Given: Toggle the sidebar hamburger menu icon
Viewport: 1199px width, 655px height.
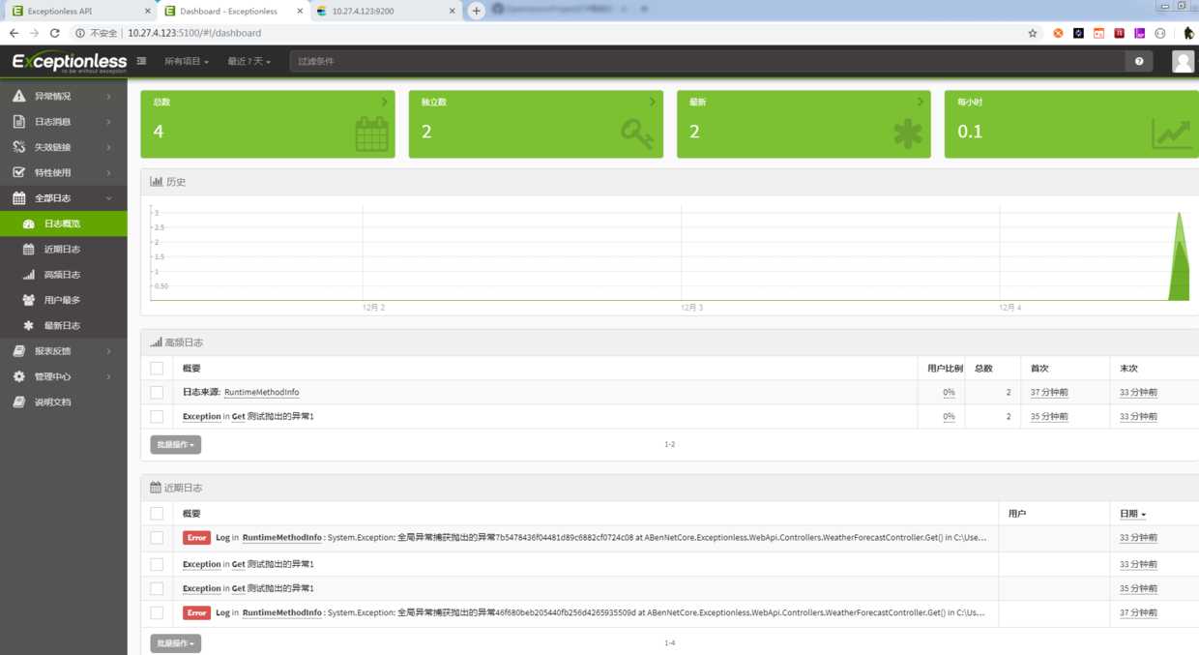Looking at the screenshot, I should 142,61.
